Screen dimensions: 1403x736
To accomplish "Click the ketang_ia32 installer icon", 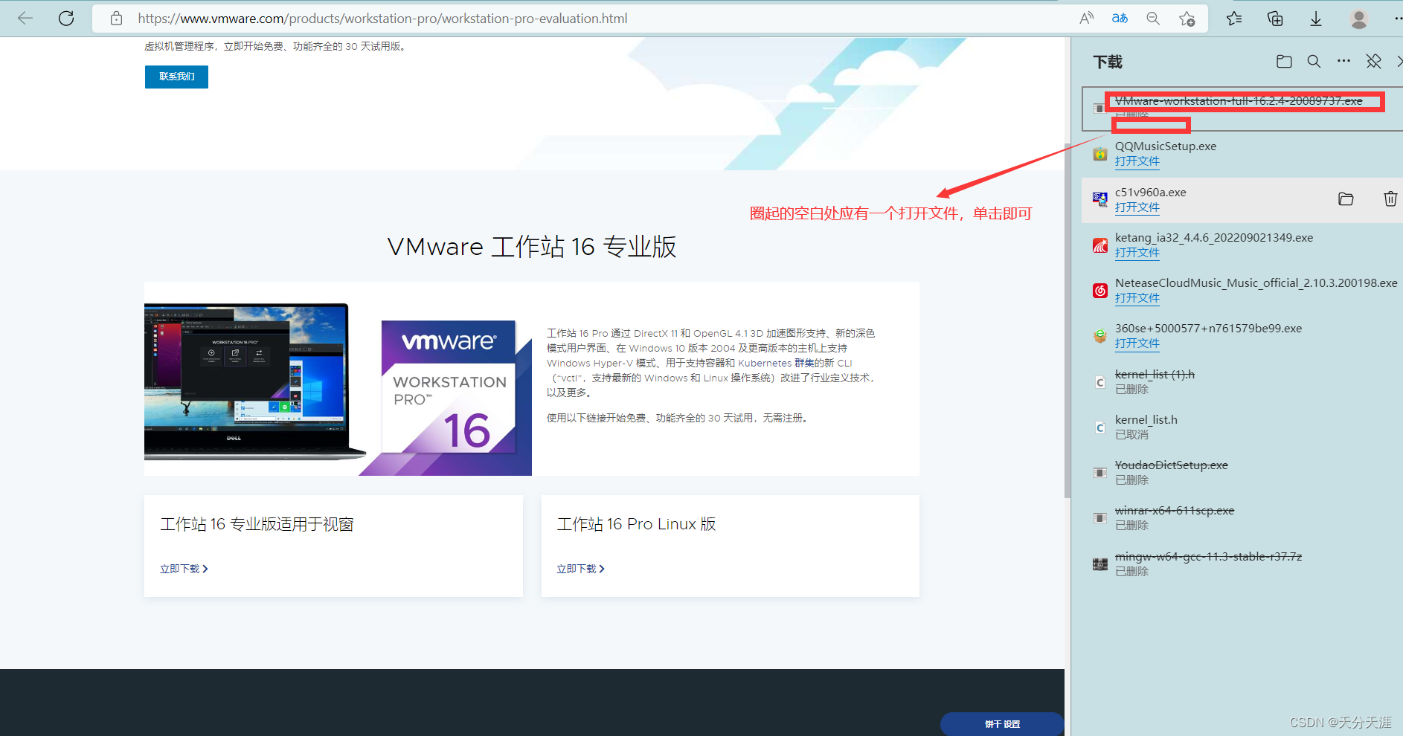I will [1100, 245].
